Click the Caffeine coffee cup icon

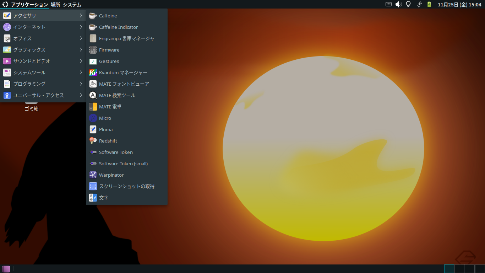(93, 16)
